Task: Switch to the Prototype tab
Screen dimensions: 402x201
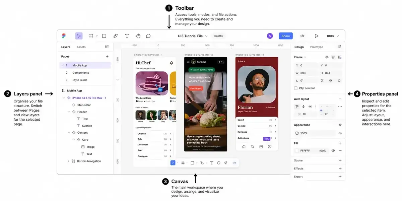Action: [317, 47]
